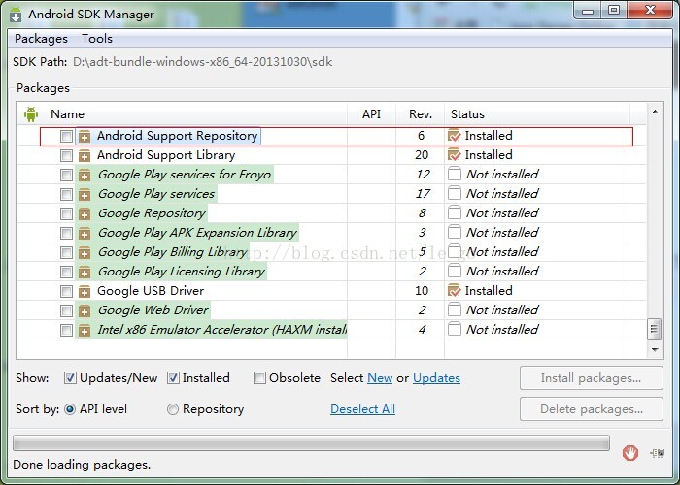Tick the Google Web Driver checkbox
Screen dimensions: 680x485
[x=66, y=311]
